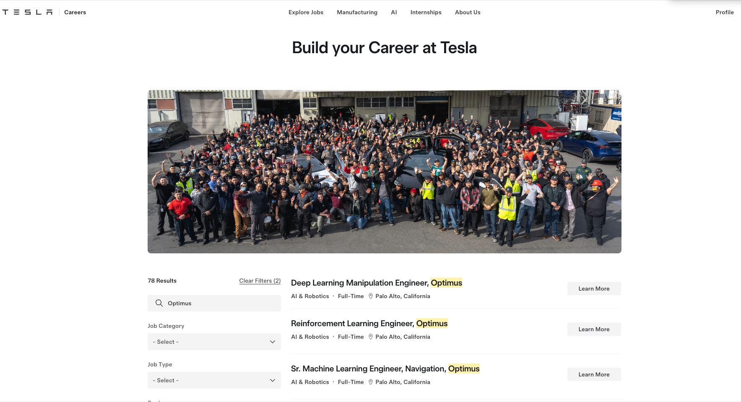The width and height of the screenshot is (741, 402).
Task: Expand the Job Type dropdown
Action: [214, 380]
